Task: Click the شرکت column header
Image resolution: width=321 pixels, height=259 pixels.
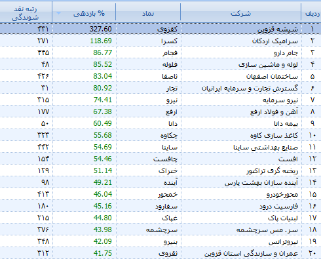Action: (x=240, y=11)
